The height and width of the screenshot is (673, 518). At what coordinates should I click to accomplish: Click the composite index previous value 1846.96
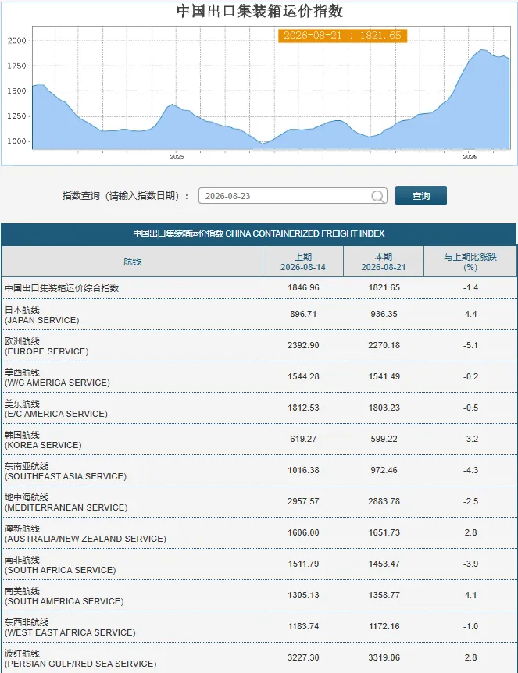click(x=303, y=287)
